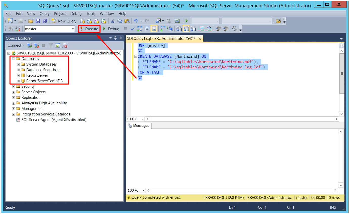Expand the ReportServerTempDB database node

[x=18, y=81]
